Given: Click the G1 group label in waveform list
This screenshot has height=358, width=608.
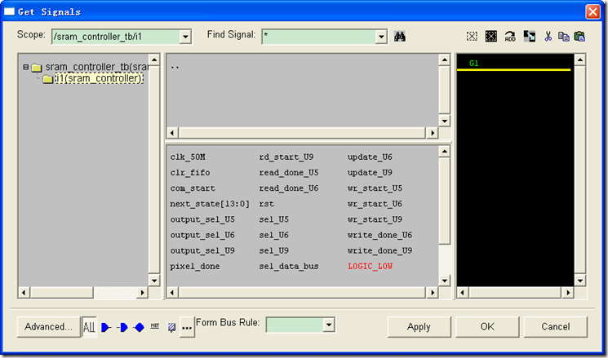Looking at the screenshot, I should [474, 64].
